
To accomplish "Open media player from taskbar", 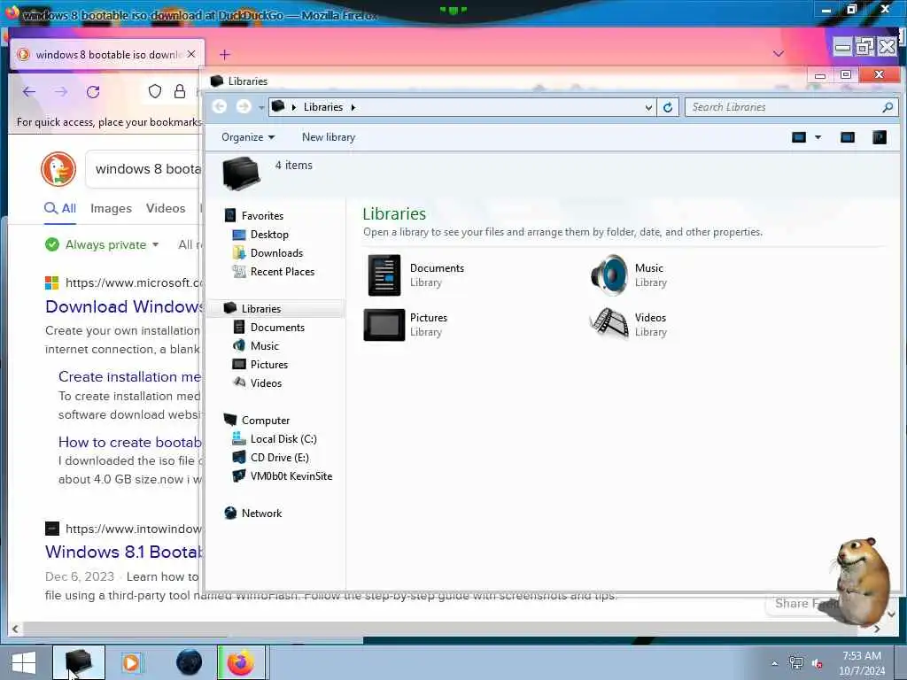I will (x=131, y=662).
